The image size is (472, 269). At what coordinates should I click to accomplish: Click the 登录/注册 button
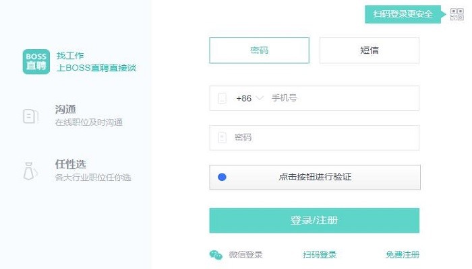(314, 221)
